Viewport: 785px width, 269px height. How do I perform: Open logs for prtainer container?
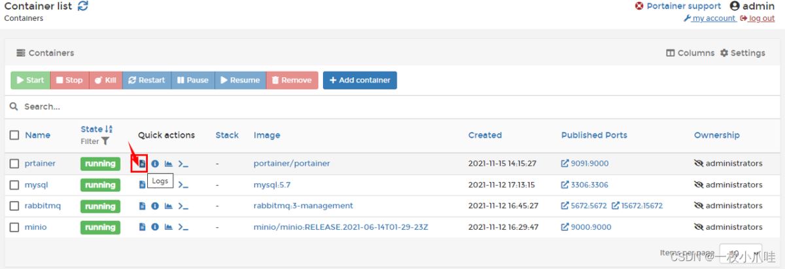point(142,164)
